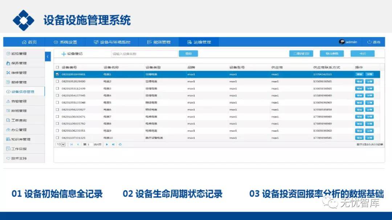Click the device name search field
Screen dimensions: 392x220
tap(144, 54)
